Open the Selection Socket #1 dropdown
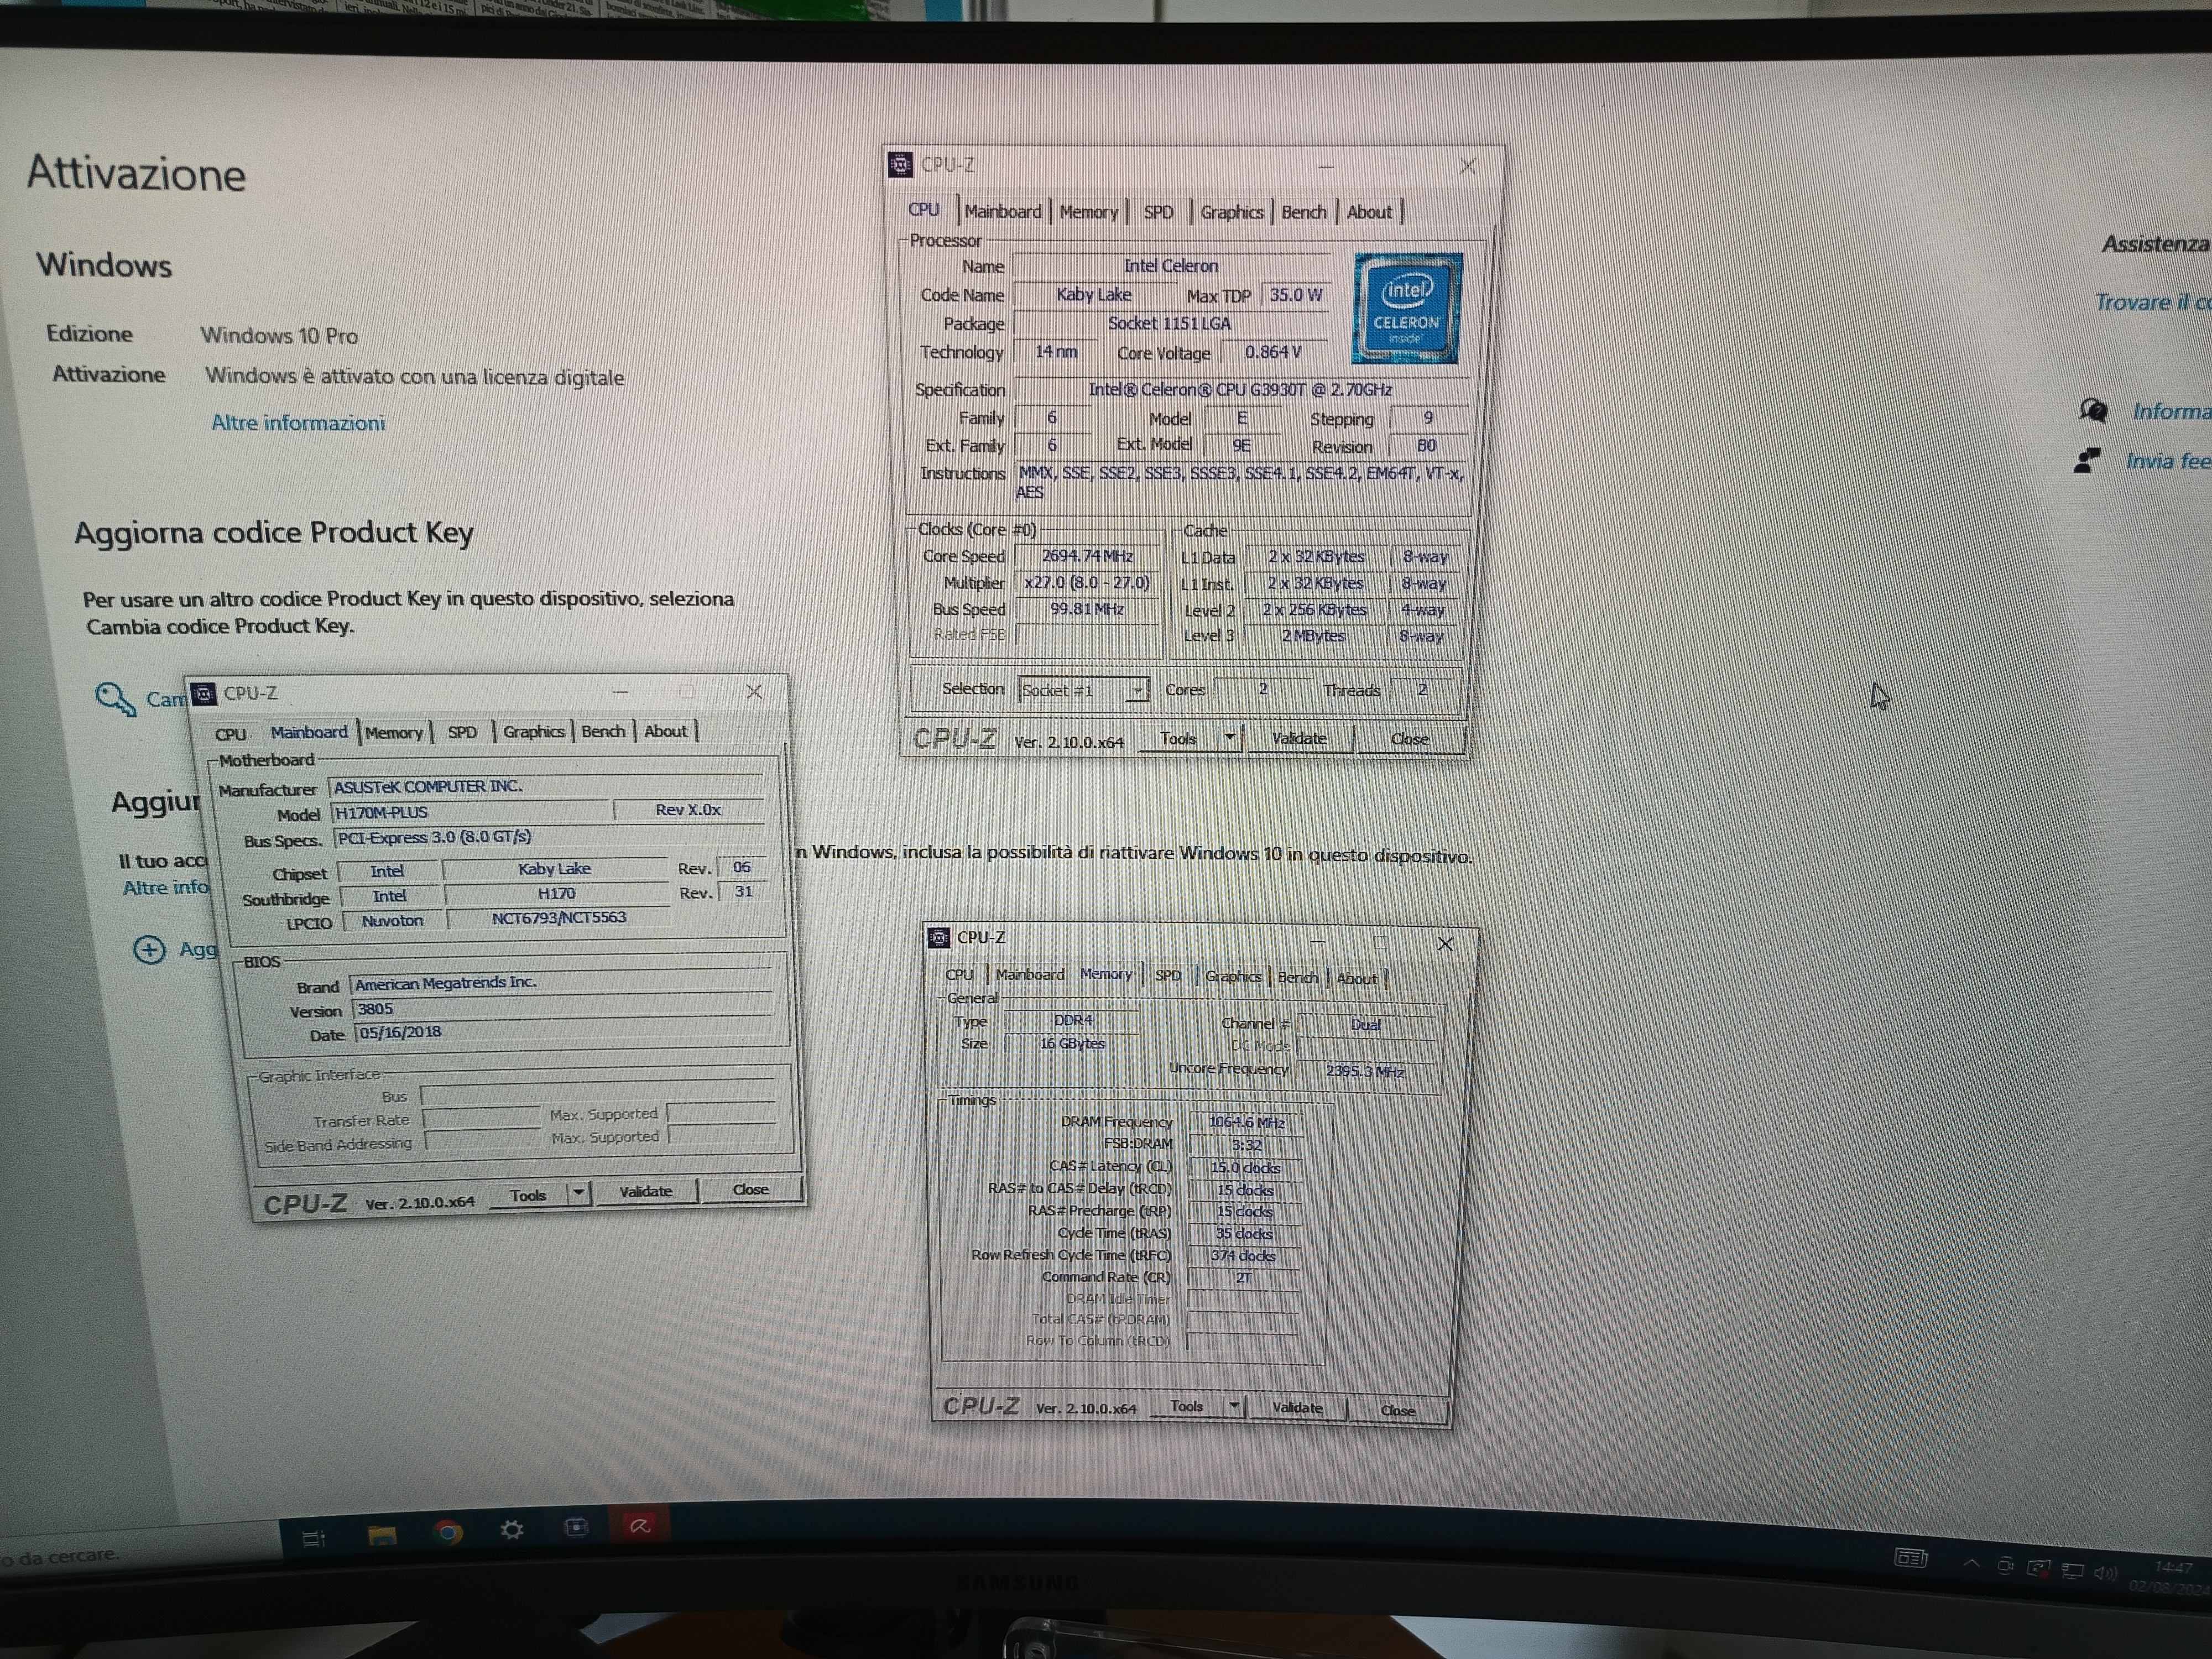 click(x=1083, y=690)
